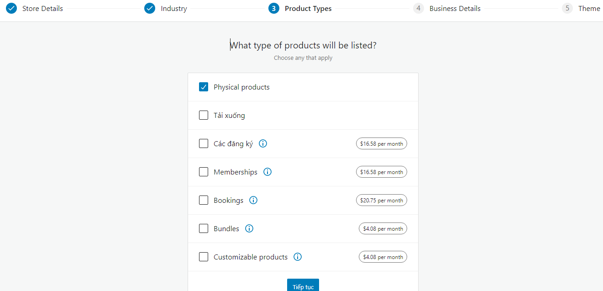This screenshot has height=291, width=603.
Task: Go to the Business Details step
Action: coord(454,8)
